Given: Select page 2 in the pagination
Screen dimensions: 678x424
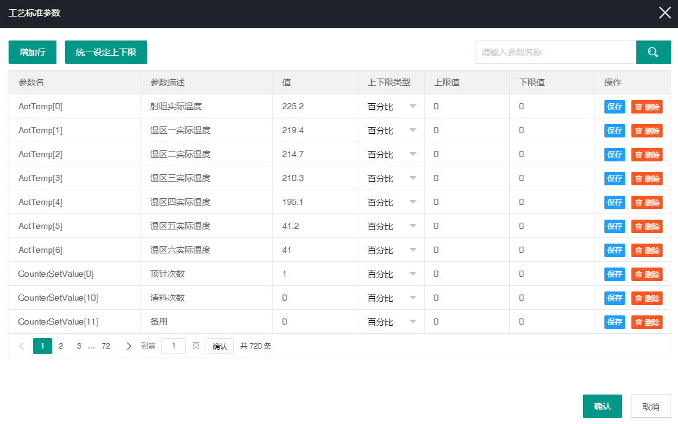Looking at the screenshot, I should (60, 345).
